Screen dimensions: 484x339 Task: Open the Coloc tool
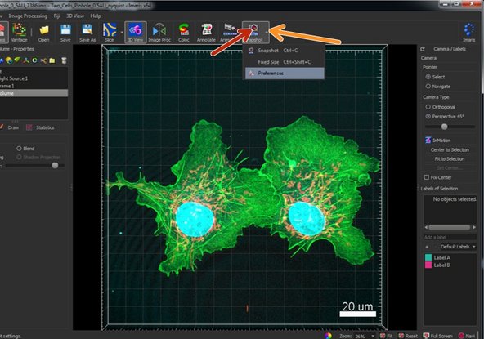click(x=184, y=32)
